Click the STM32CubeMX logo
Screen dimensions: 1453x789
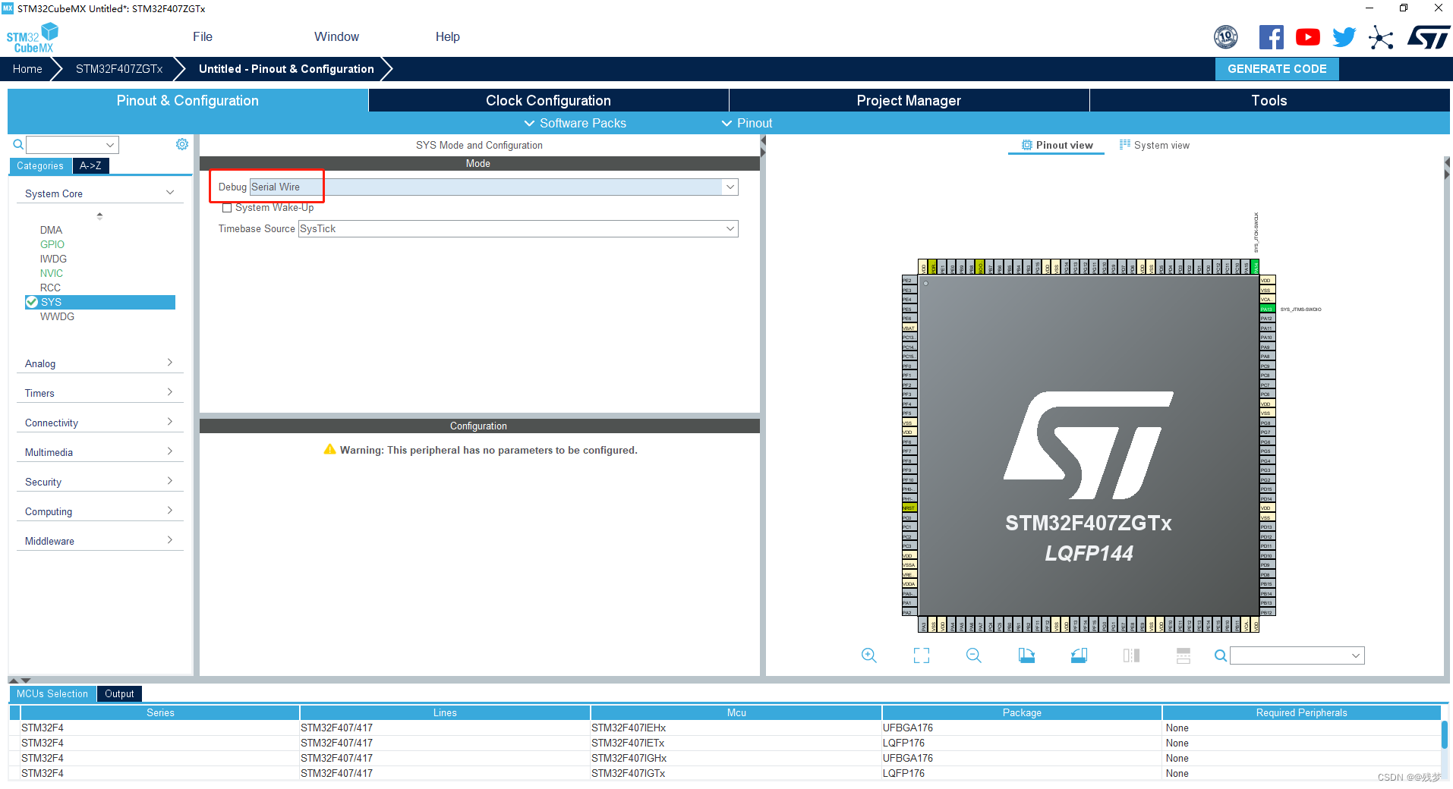click(x=33, y=38)
